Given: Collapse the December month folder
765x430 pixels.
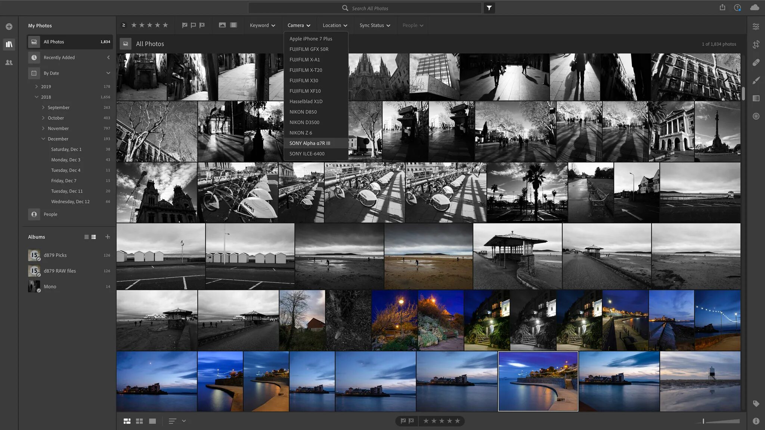Looking at the screenshot, I should click(x=43, y=139).
